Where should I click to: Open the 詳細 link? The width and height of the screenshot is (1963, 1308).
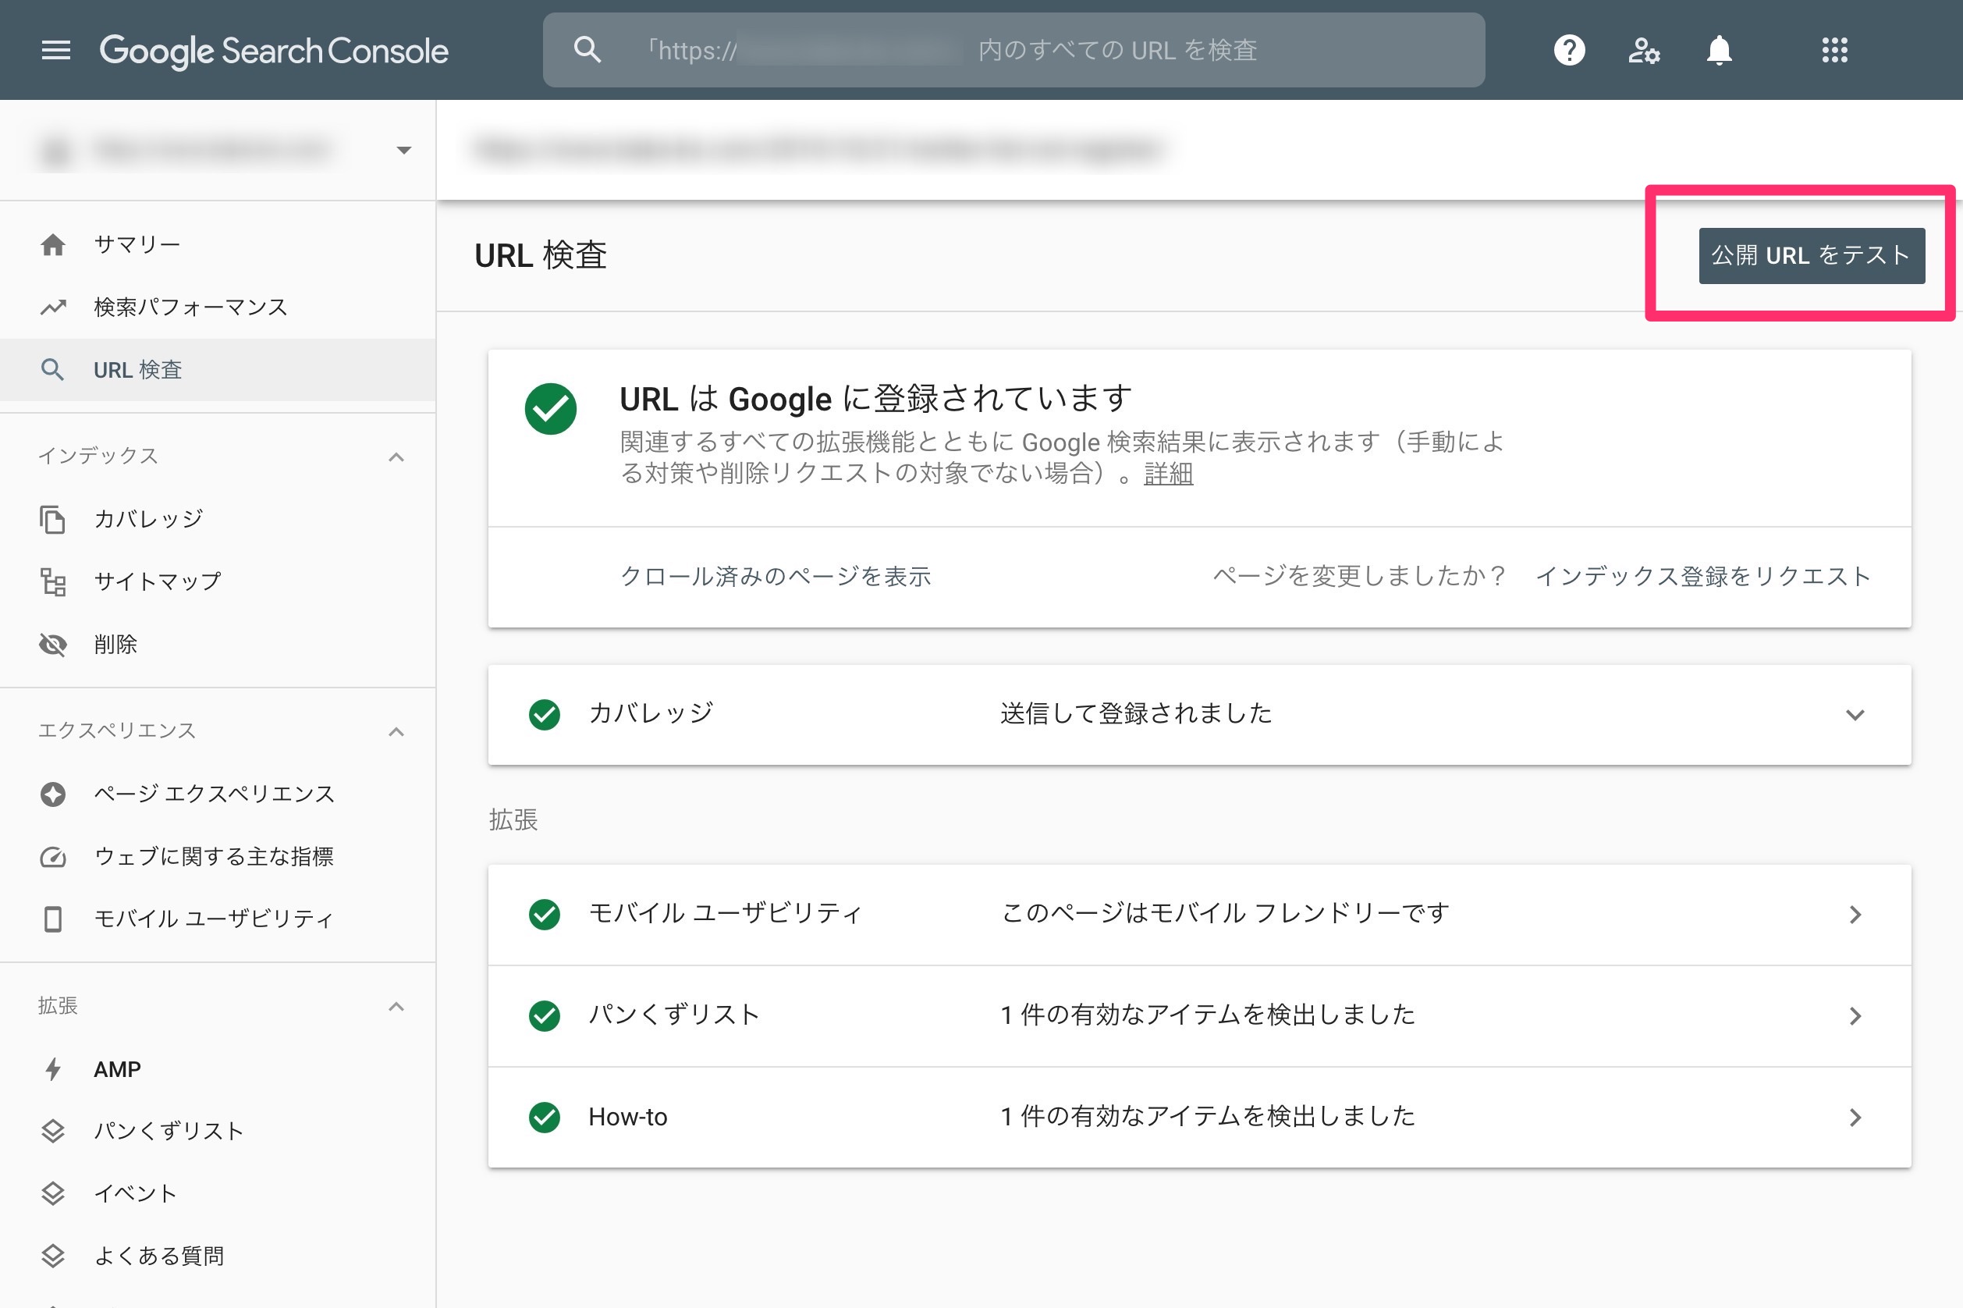1168,474
